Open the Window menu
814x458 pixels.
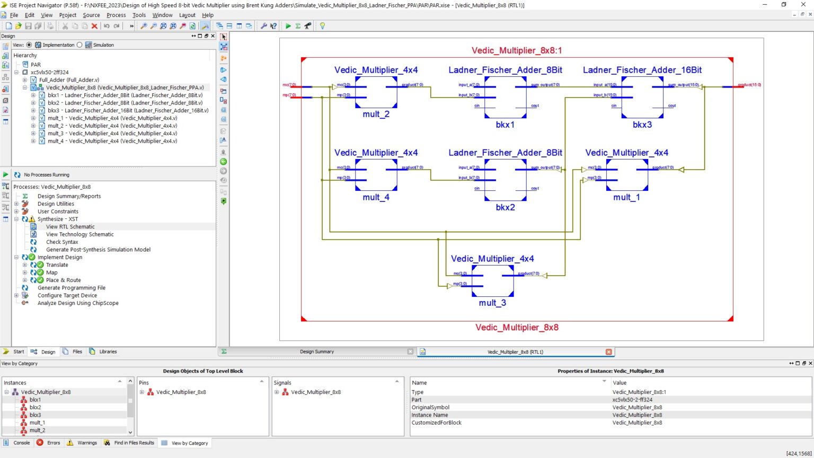point(162,15)
